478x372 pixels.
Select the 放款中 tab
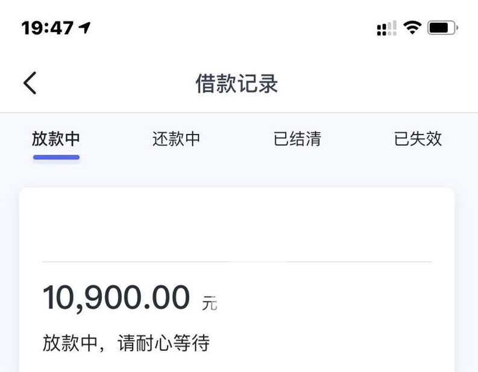pos(56,139)
